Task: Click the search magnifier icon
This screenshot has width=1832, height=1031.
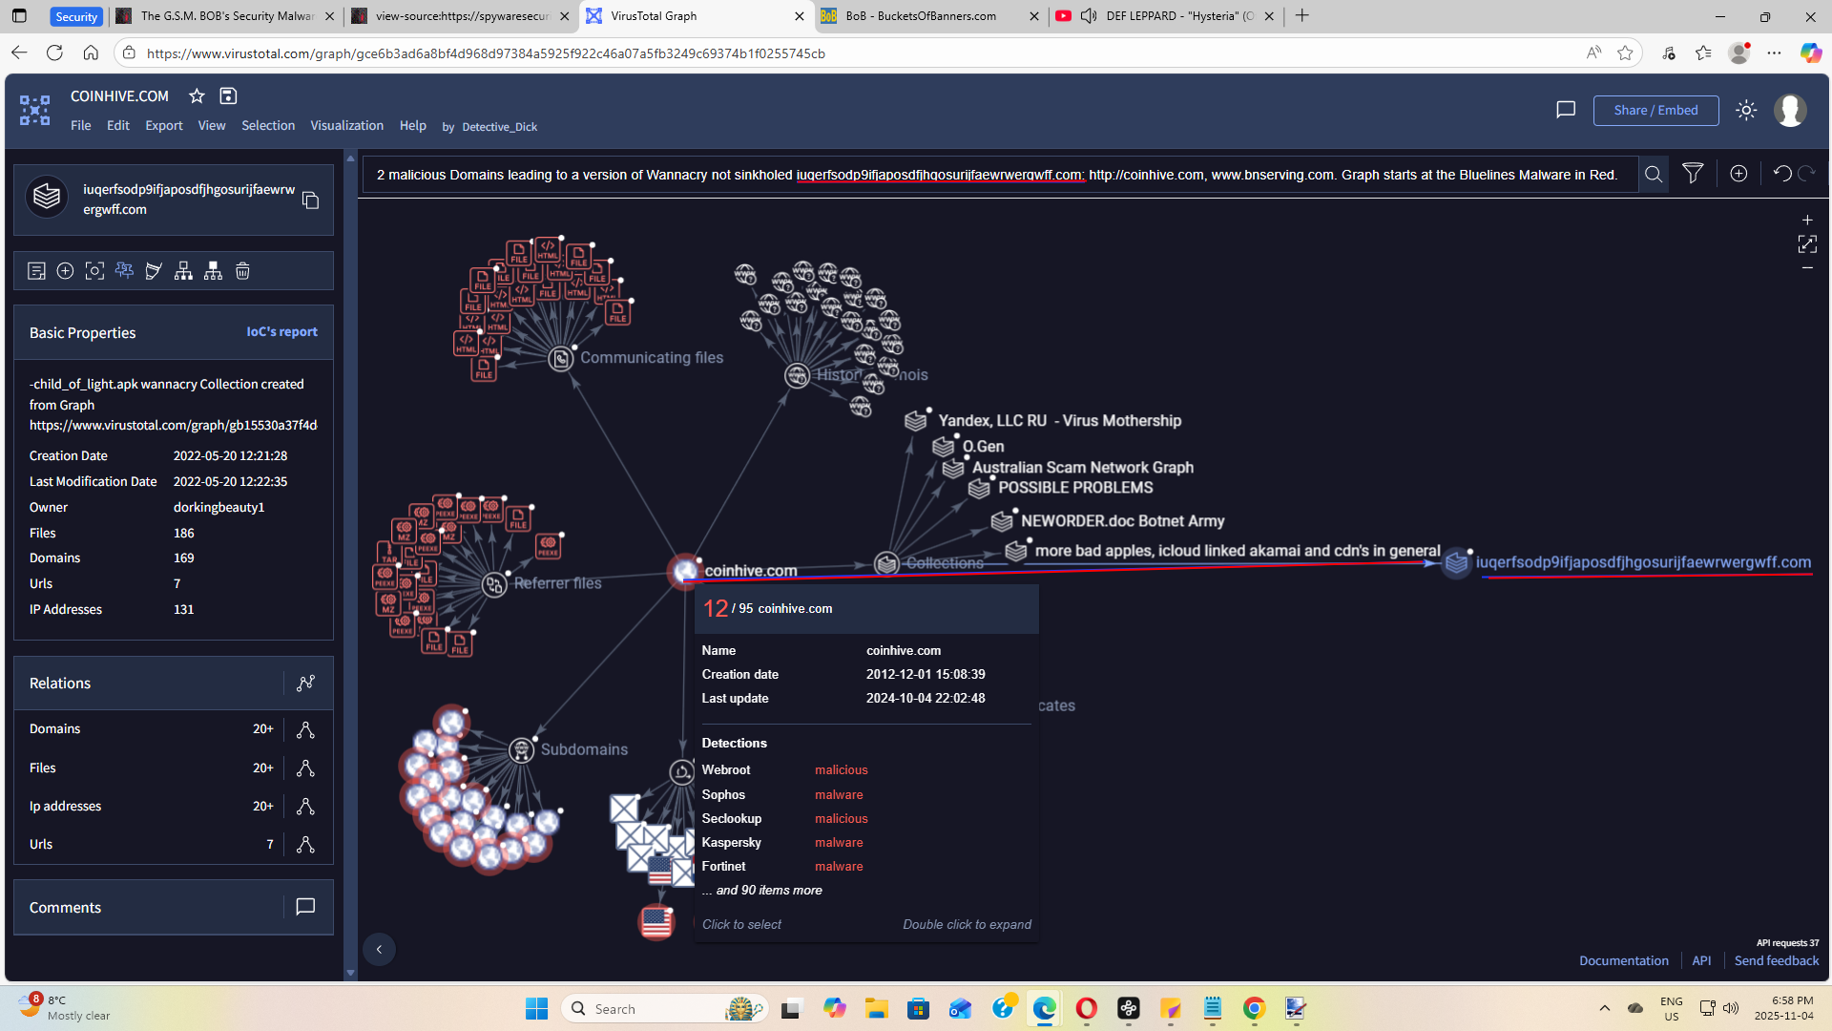Action: point(1654,174)
